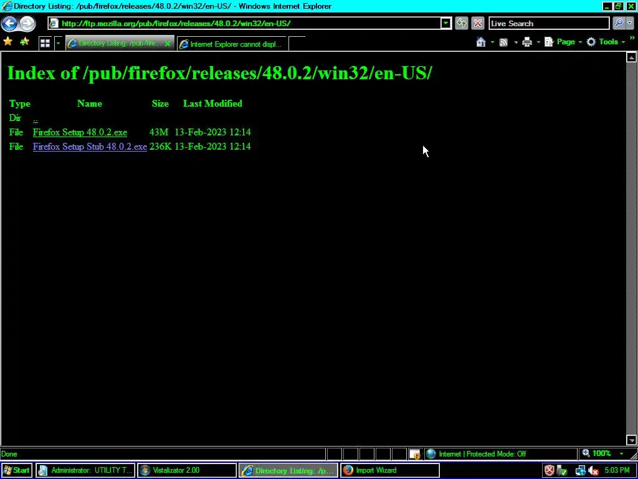This screenshot has height=479, width=638.
Task: Click the '43M' size cell
Action: (159, 132)
